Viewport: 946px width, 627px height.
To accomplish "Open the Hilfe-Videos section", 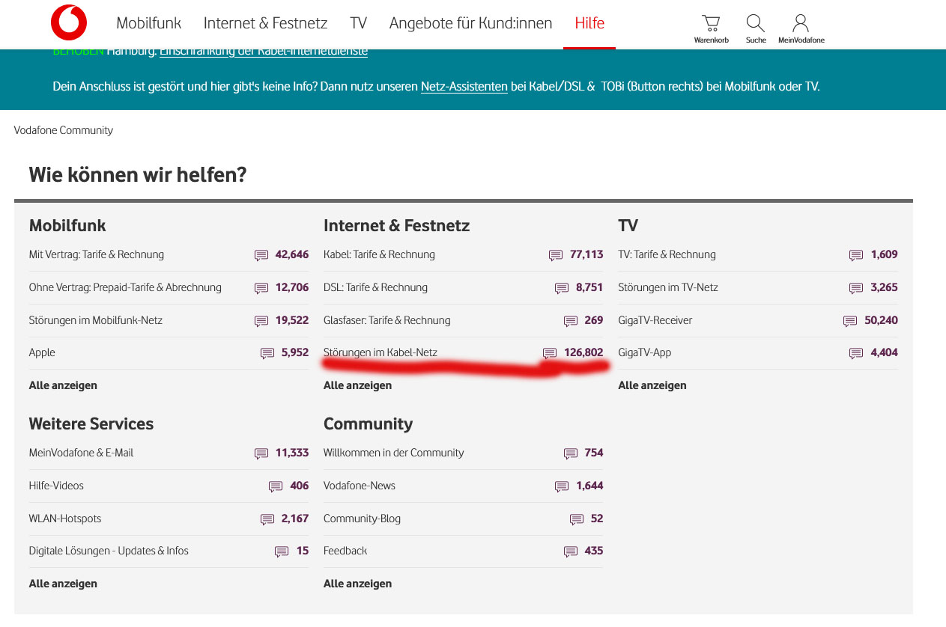I will [56, 486].
